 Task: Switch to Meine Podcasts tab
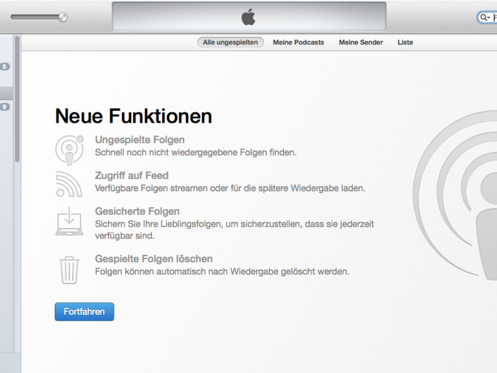[x=298, y=43]
